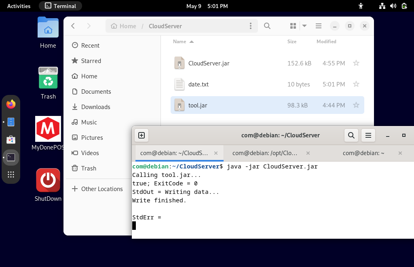The height and width of the screenshot is (267, 414).
Task: Open the ShutDown desktop shortcut
Action: (x=48, y=180)
